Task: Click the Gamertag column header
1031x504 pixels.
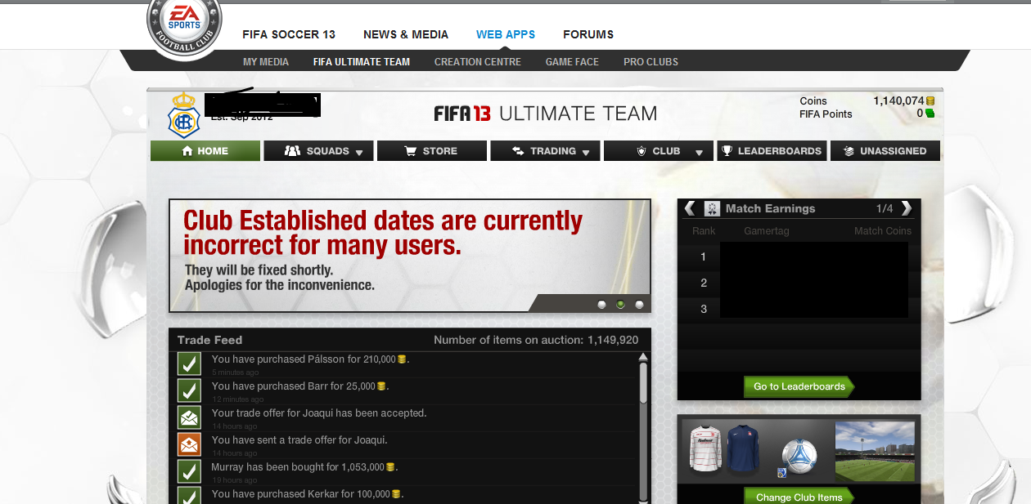Action: [x=767, y=231]
